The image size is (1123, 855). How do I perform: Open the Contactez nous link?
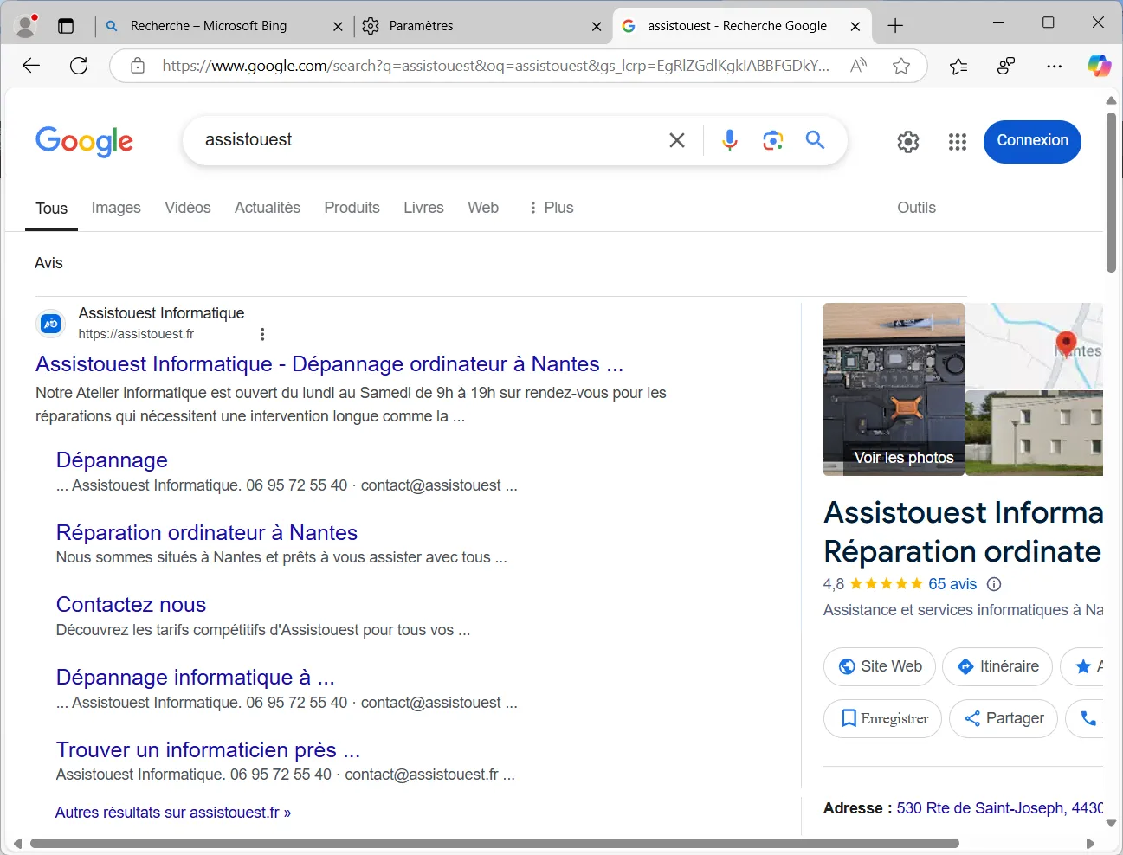coord(131,605)
